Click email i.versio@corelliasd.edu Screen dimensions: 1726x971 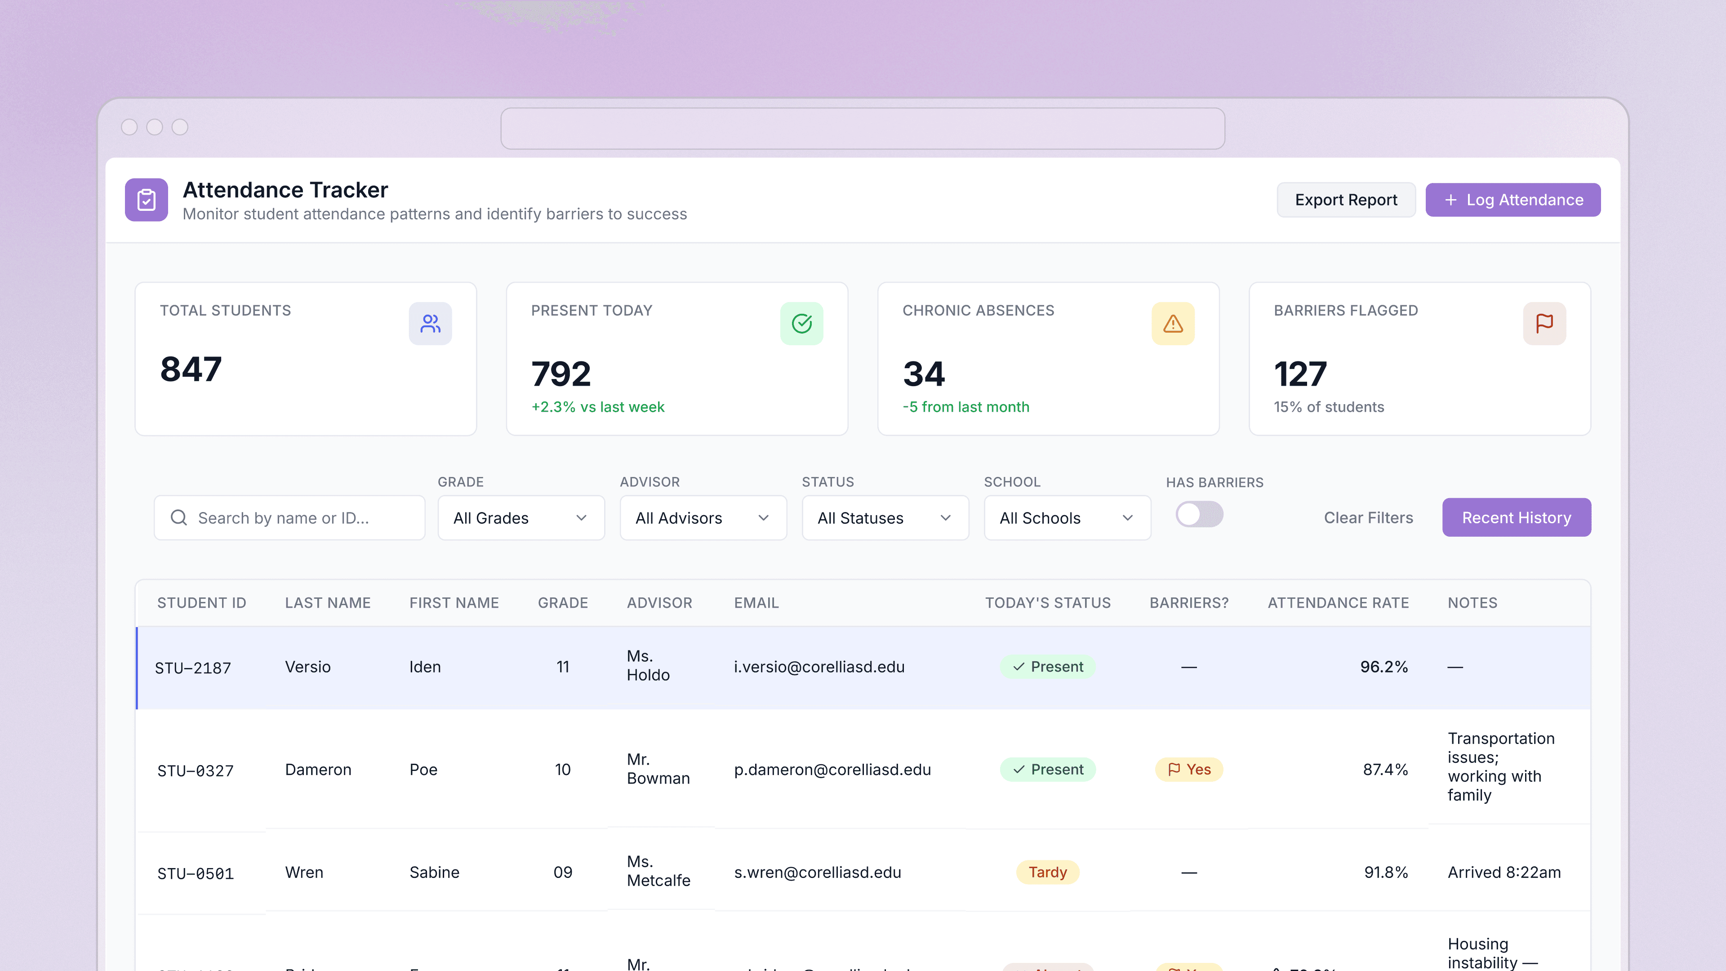pos(819,667)
